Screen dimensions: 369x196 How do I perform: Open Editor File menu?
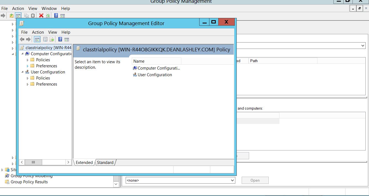pos(24,32)
